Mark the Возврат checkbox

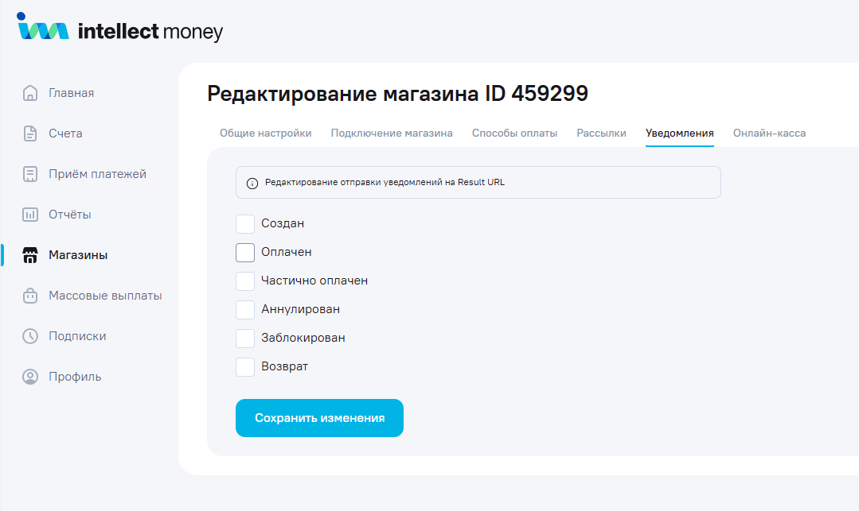245,367
